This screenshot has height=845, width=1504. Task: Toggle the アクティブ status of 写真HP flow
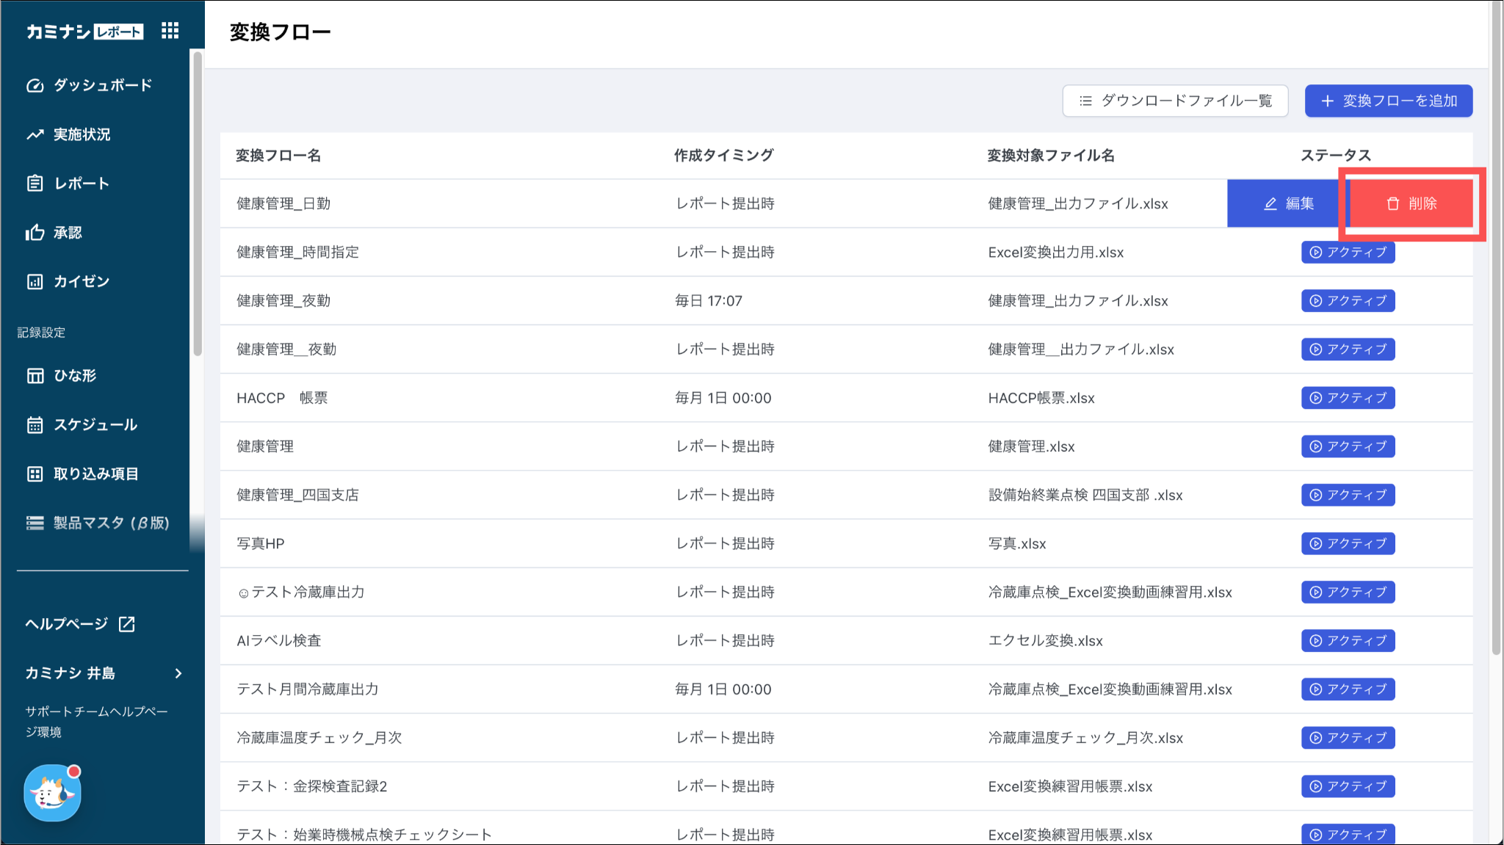pyautogui.click(x=1348, y=543)
